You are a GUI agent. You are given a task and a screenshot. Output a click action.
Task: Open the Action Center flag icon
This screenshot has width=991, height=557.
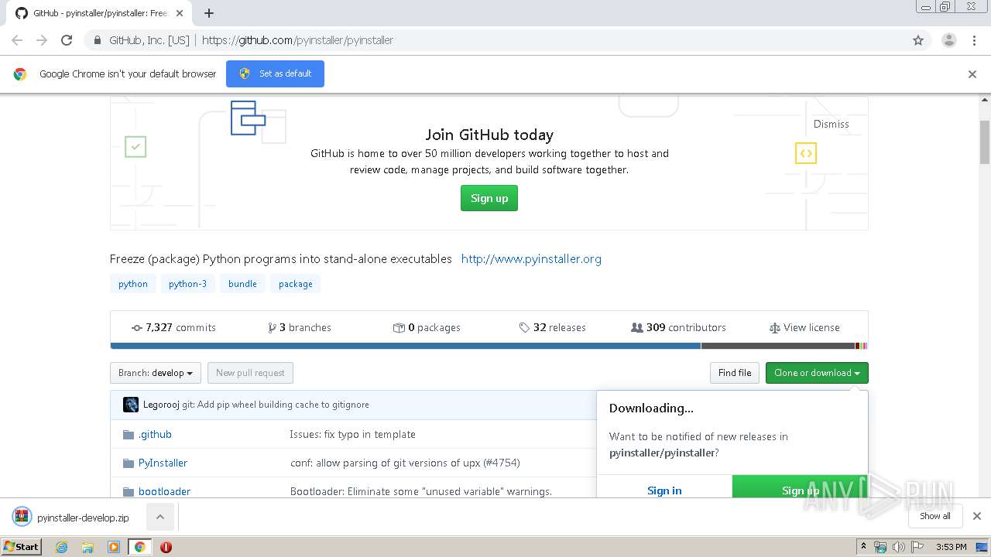(916, 547)
